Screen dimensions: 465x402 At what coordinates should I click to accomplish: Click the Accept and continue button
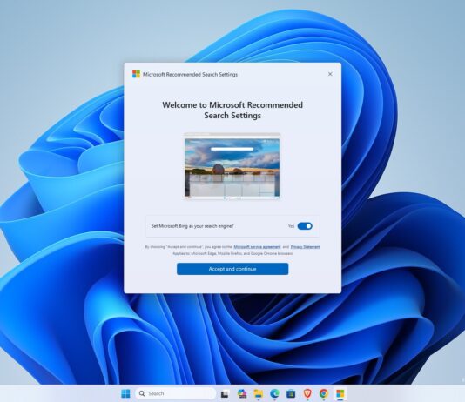click(x=232, y=269)
